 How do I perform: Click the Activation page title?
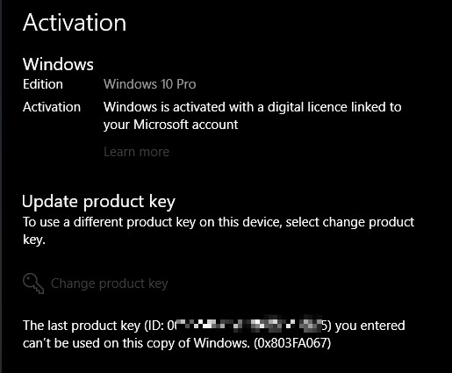(x=75, y=23)
